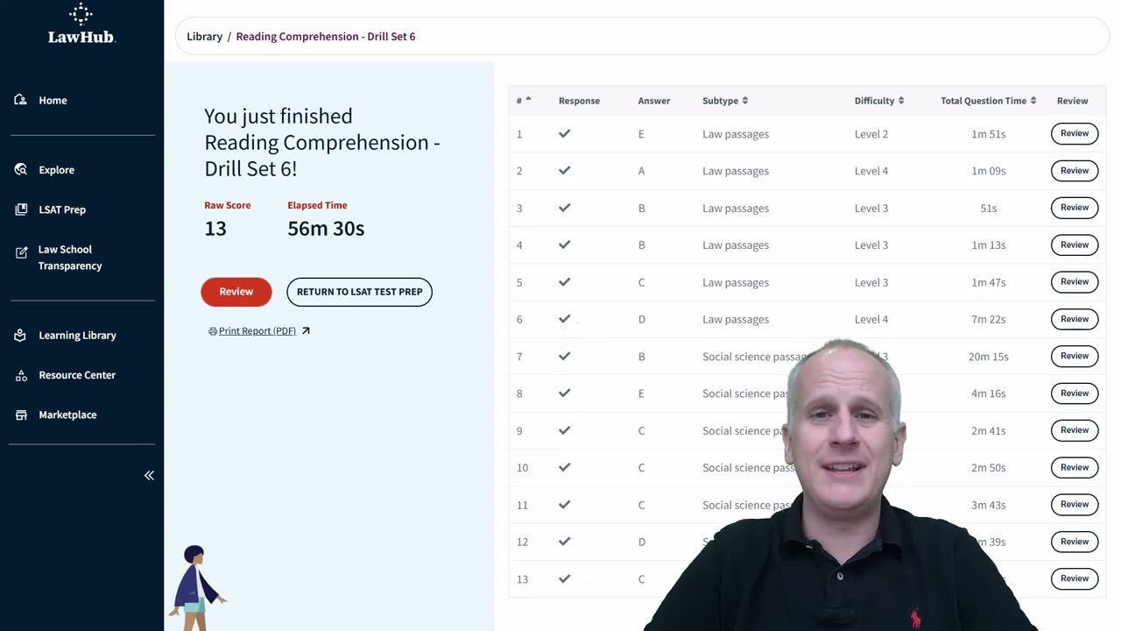Click Law School Transparency icon

pyautogui.click(x=21, y=252)
